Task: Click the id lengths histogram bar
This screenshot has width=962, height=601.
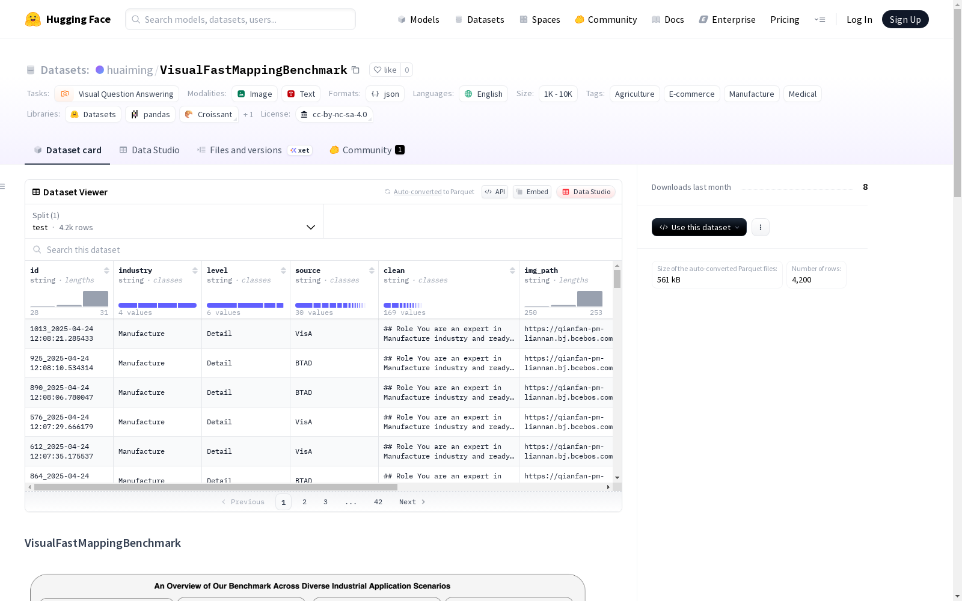Action: pos(96,299)
